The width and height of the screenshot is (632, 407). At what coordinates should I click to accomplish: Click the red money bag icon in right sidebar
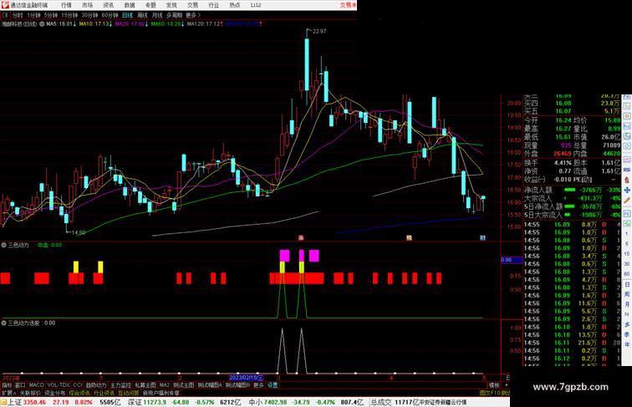coord(627,180)
